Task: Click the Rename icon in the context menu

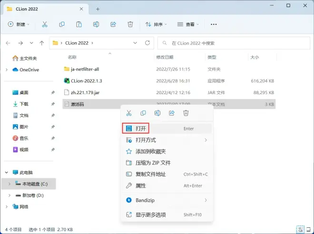Action: 157,113
